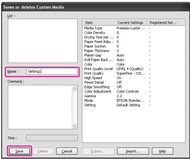This screenshot has width=190, height=159.
Task: Click the Comment scrollbar down arrow
Action: pyautogui.click(x=74, y=126)
